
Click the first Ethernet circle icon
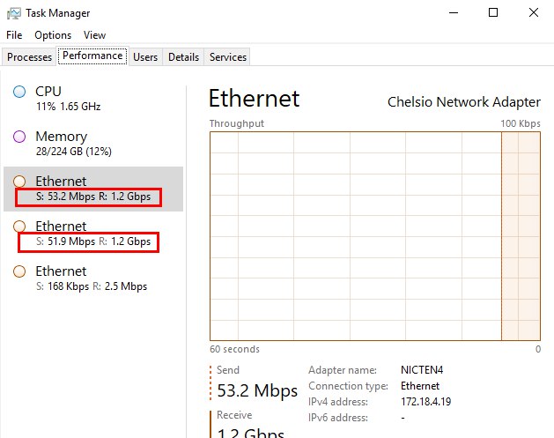click(x=19, y=182)
